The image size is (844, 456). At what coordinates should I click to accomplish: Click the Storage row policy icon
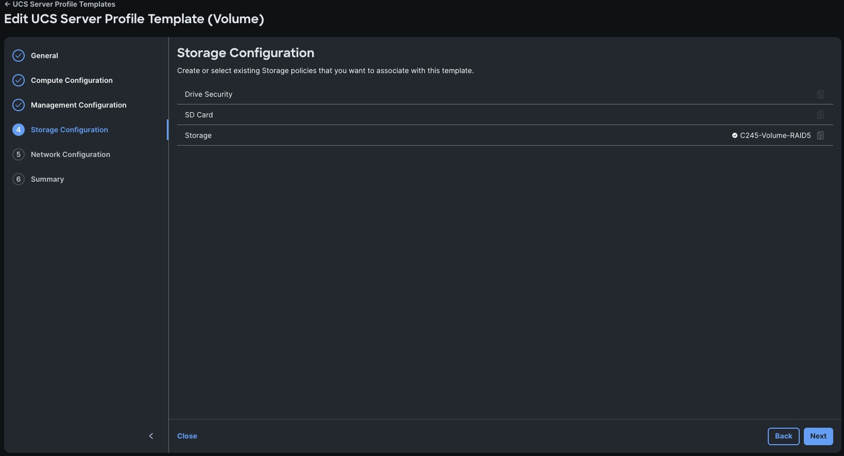(820, 135)
